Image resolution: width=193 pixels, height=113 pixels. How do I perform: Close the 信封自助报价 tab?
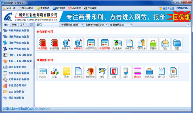131,24
